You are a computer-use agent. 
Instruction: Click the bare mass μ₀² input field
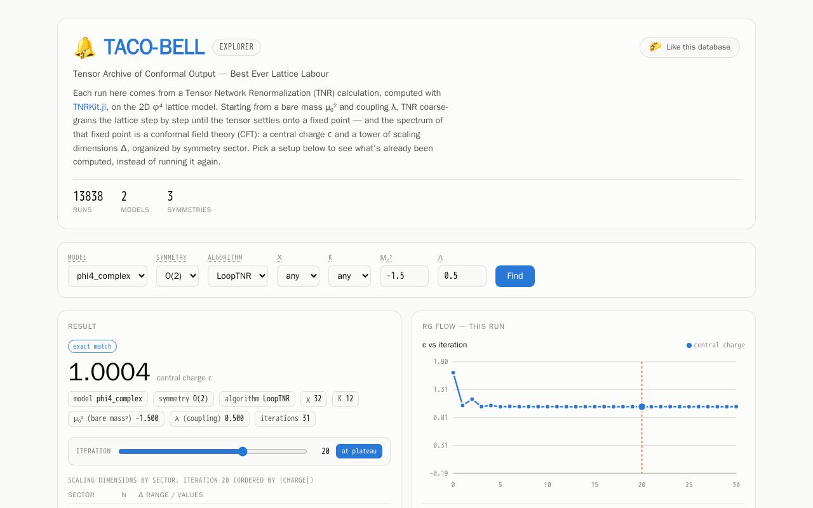point(404,276)
